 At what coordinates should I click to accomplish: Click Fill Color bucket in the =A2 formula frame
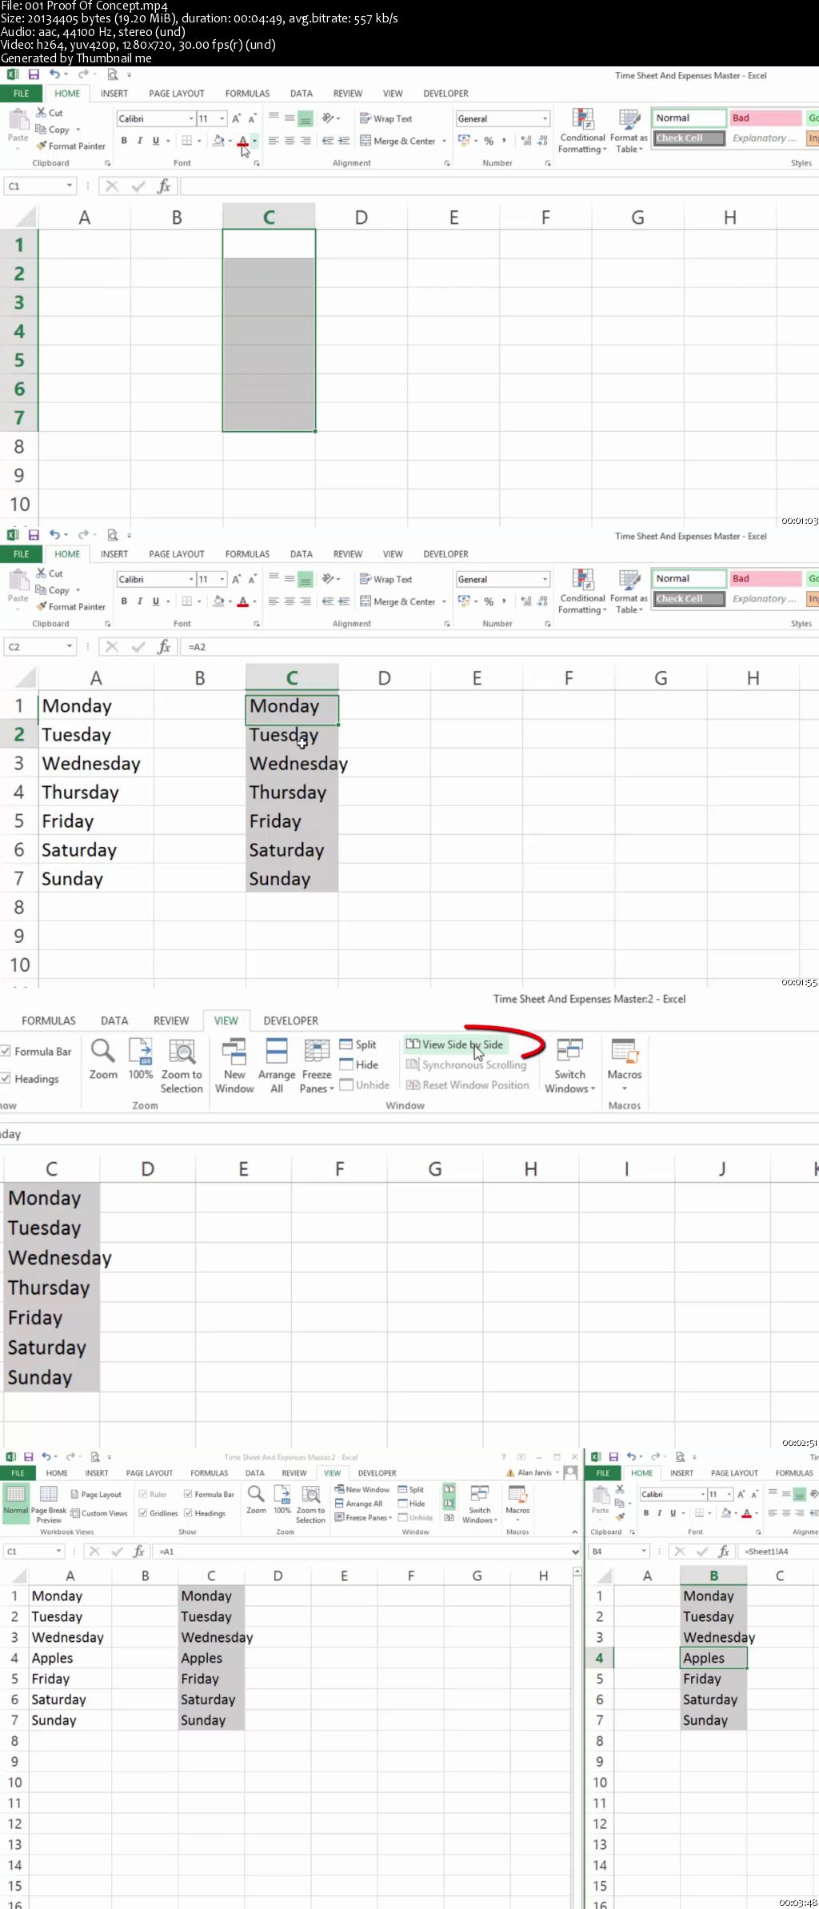pyautogui.click(x=218, y=601)
